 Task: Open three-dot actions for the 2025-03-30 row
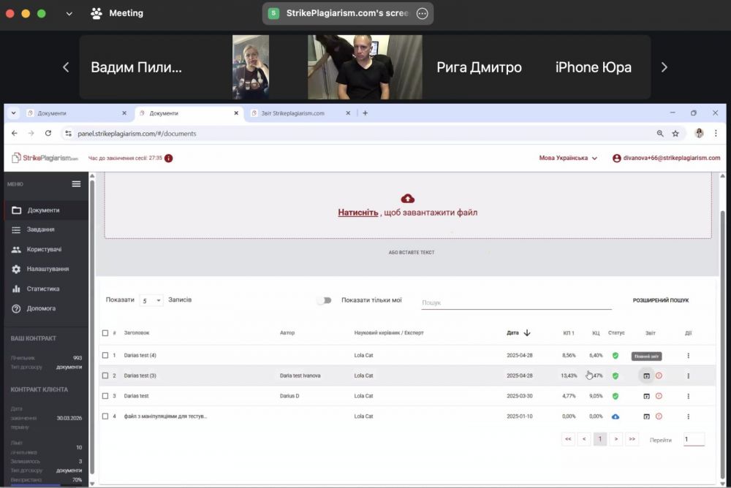[688, 396]
